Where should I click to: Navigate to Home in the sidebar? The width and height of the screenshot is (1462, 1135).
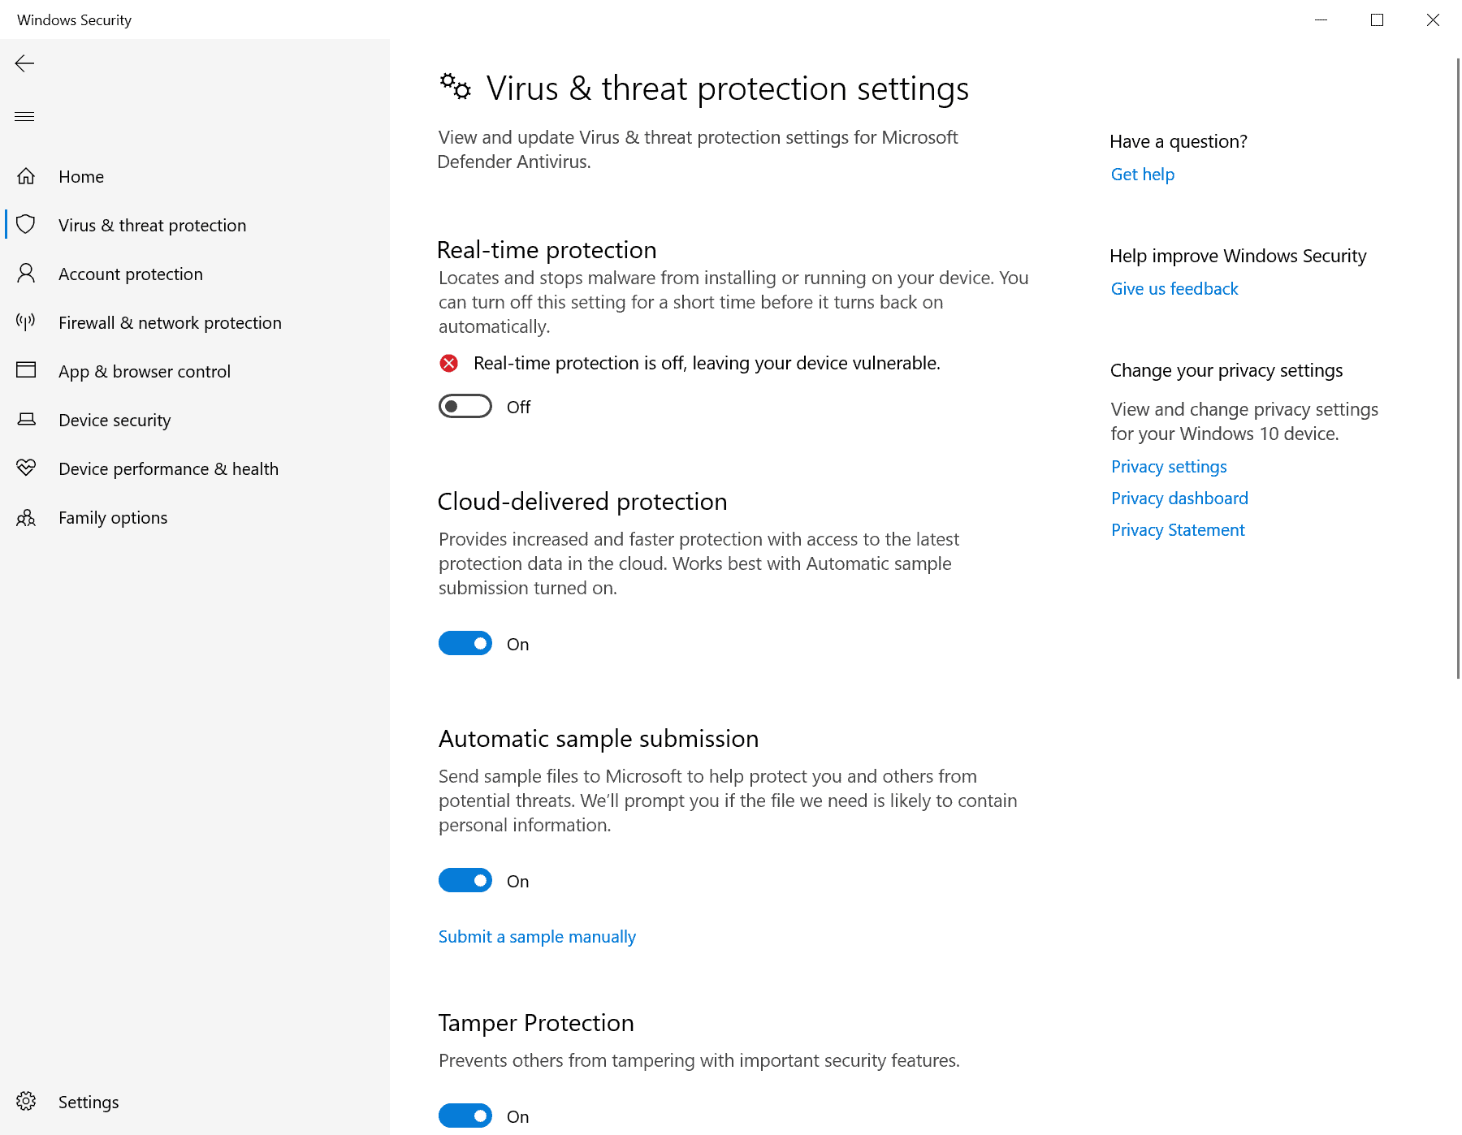(x=80, y=176)
